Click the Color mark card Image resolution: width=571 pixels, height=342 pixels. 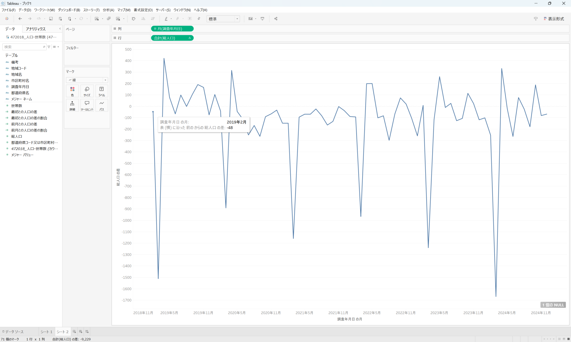72,91
